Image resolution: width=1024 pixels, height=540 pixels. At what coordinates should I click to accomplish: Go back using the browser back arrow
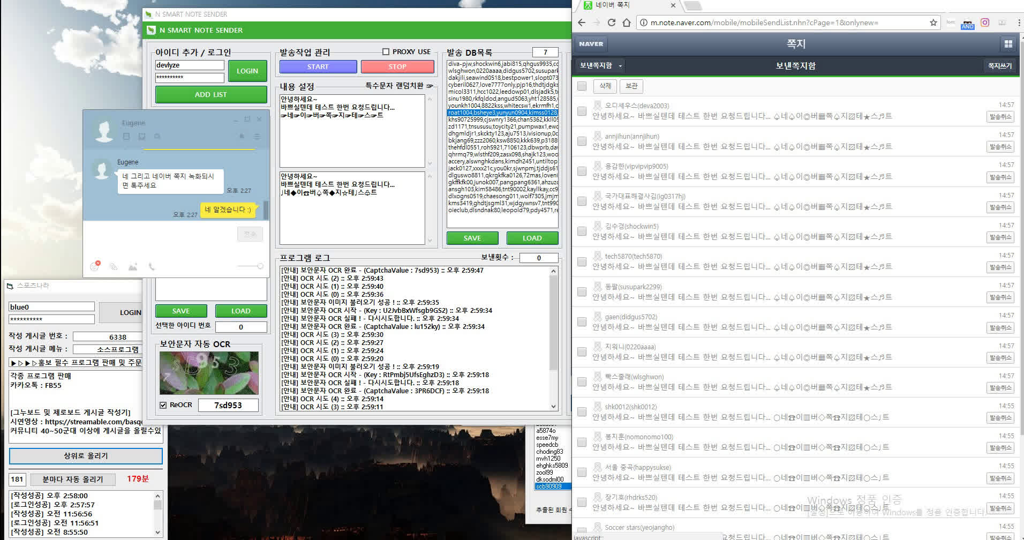point(582,22)
